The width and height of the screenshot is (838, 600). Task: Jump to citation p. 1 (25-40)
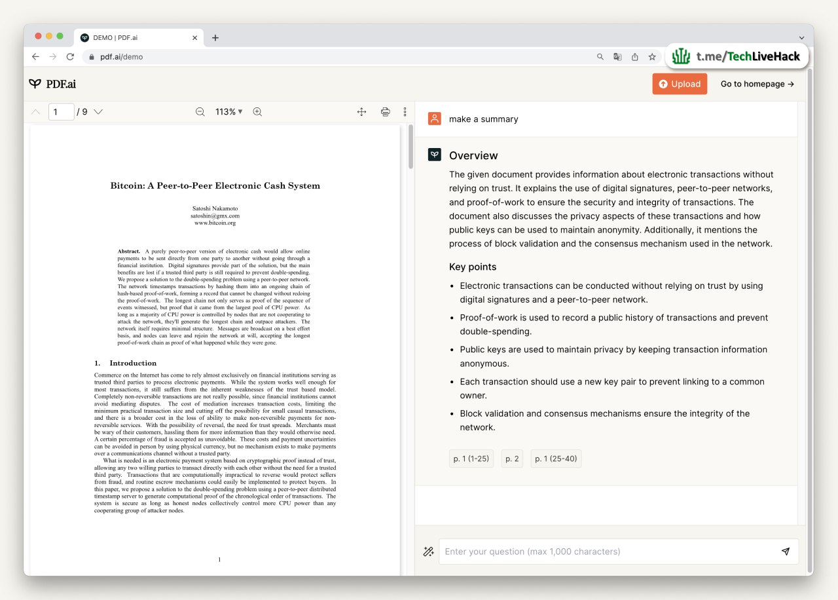pyautogui.click(x=556, y=459)
